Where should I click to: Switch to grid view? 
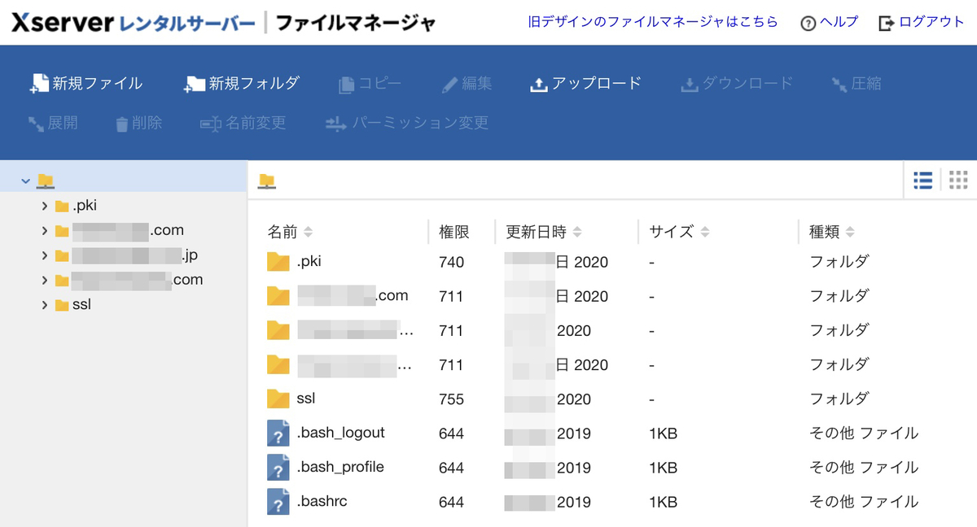tap(958, 181)
